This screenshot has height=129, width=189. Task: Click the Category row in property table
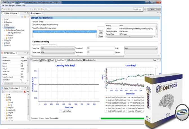pyautogui.click(x=130, y=29)
